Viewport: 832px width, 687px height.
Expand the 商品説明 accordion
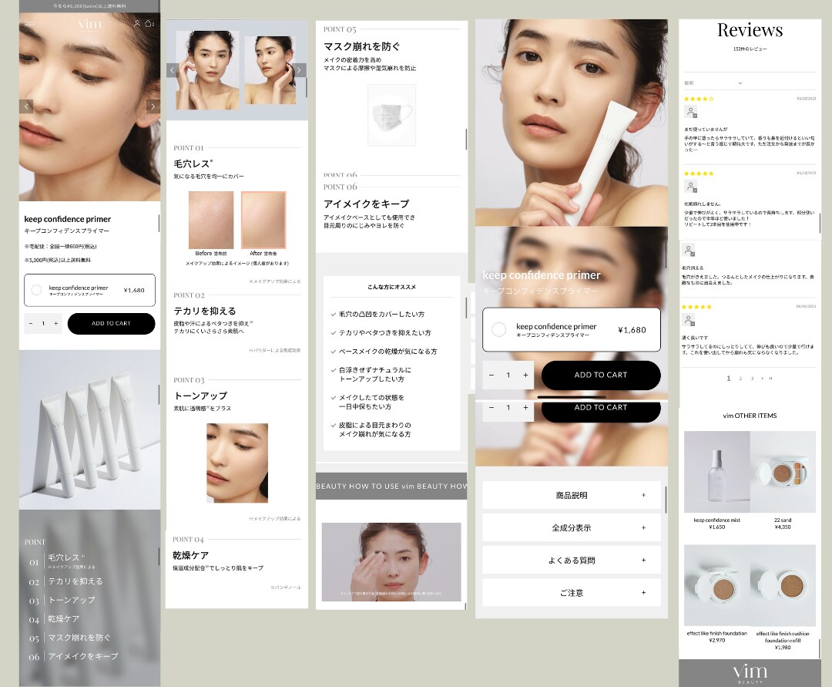(x=572, y=495)
